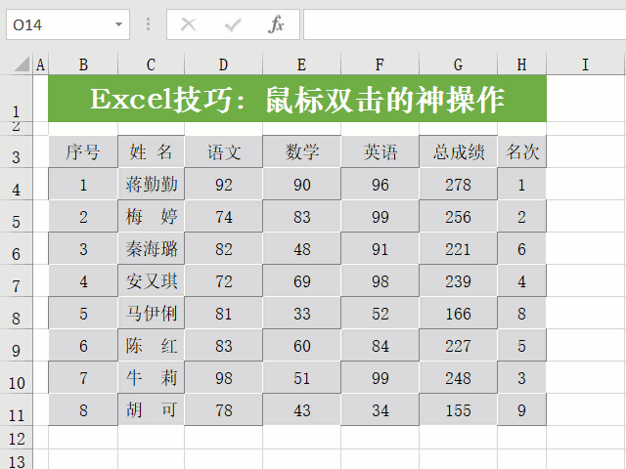Click the '序号' header cell
Image resolution: width=626 pixels, height=469 pixels.
pos(83,151)
